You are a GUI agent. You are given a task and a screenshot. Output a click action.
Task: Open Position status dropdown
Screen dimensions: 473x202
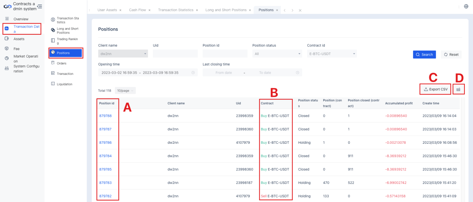(277, 54)
